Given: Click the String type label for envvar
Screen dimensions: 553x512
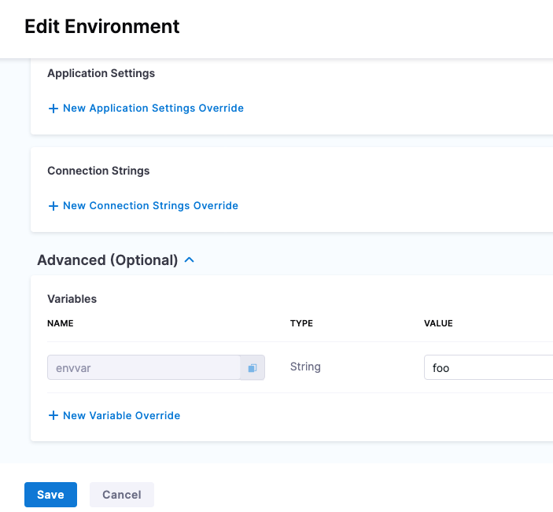Looking at the screenshot, I should 305,367.
